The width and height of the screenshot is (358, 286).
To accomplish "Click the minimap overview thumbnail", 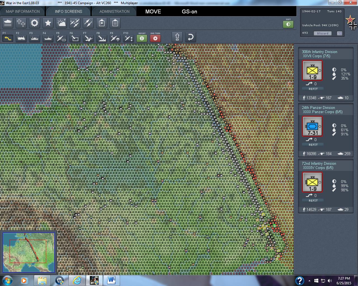I will point(29,252).
